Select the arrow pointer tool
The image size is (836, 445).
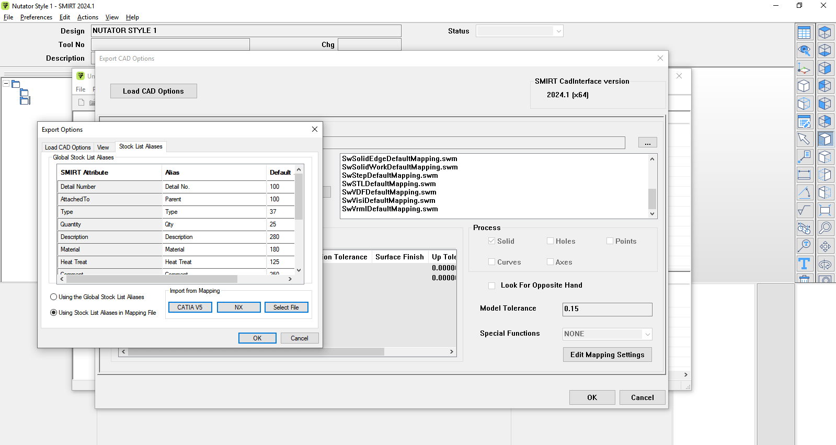[804, 139]
